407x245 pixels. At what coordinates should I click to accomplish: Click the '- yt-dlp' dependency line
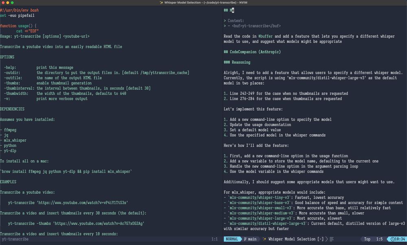point(8,151)
